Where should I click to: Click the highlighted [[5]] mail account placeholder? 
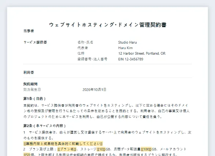coord(27,154)
